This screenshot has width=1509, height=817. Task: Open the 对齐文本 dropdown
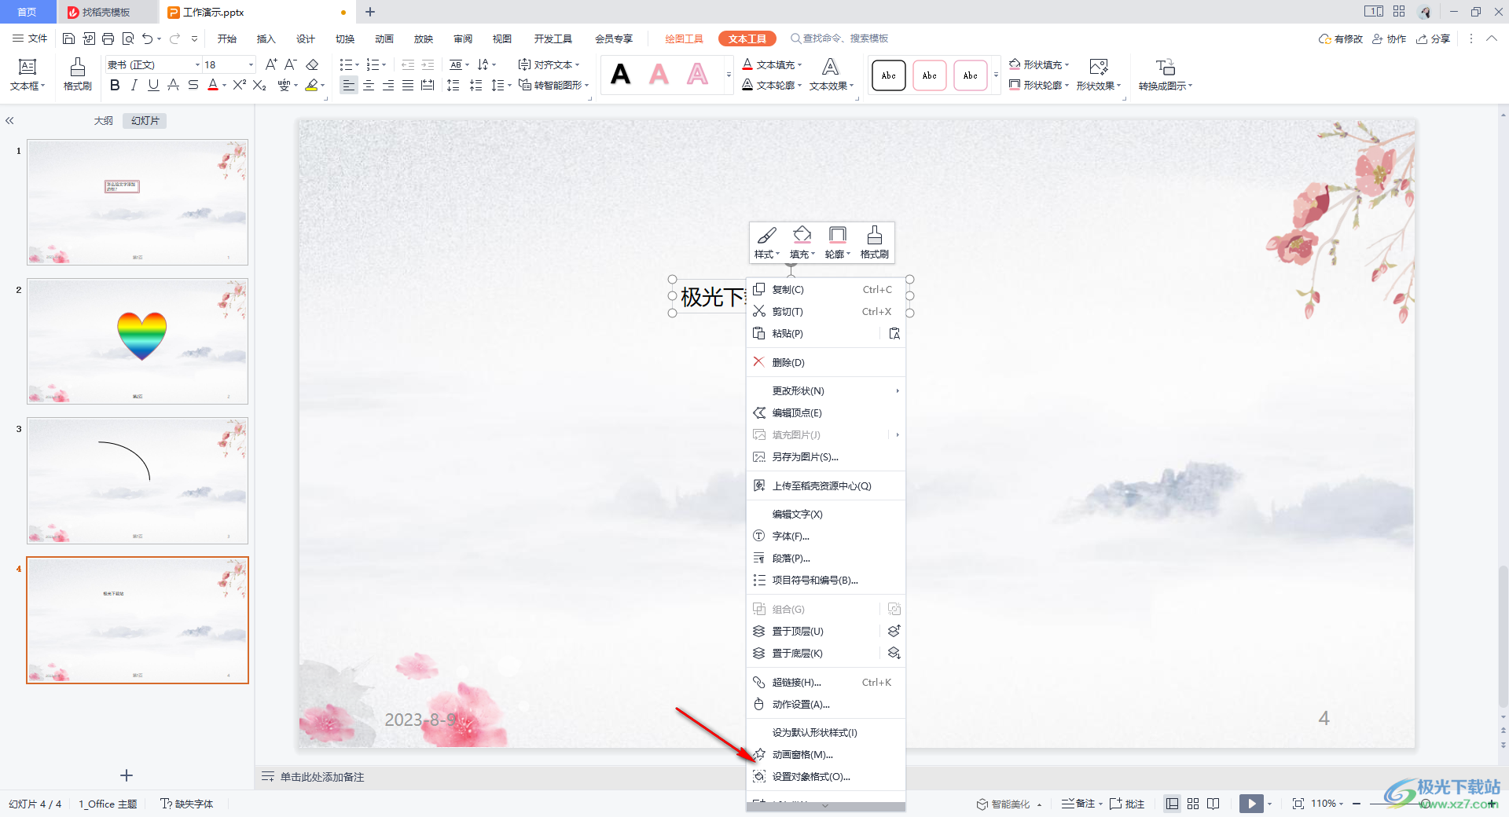(549, 64)
